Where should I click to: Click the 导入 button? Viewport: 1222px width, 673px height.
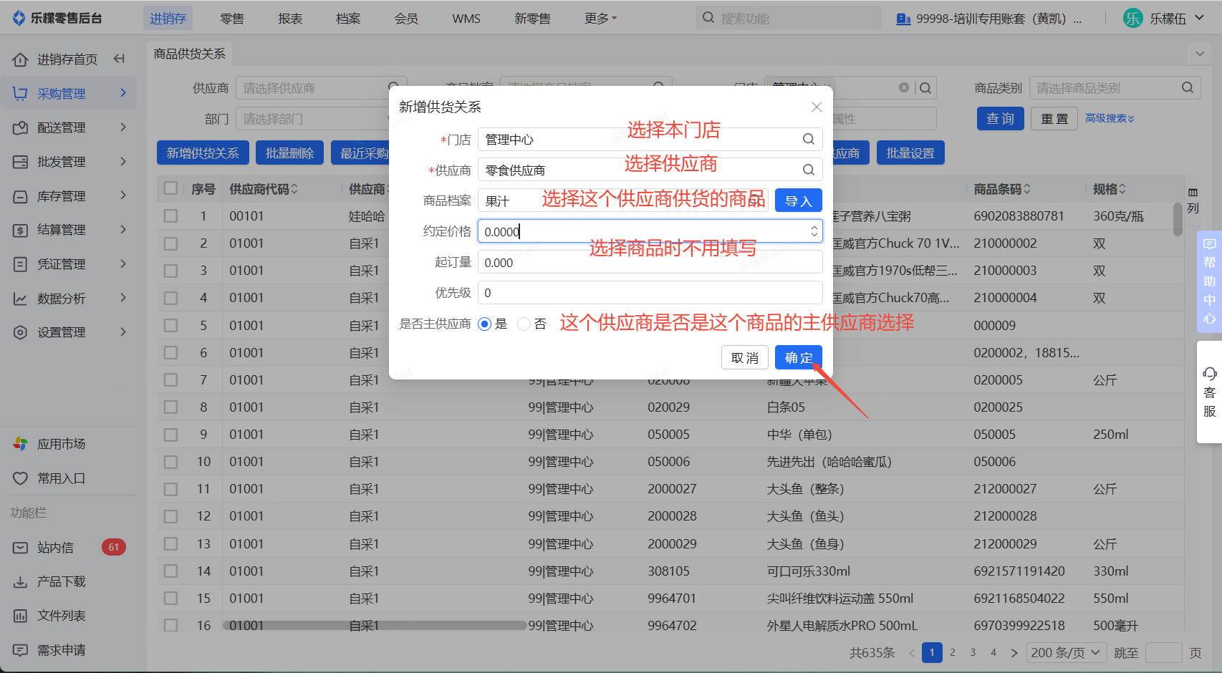tap(799, 200)
